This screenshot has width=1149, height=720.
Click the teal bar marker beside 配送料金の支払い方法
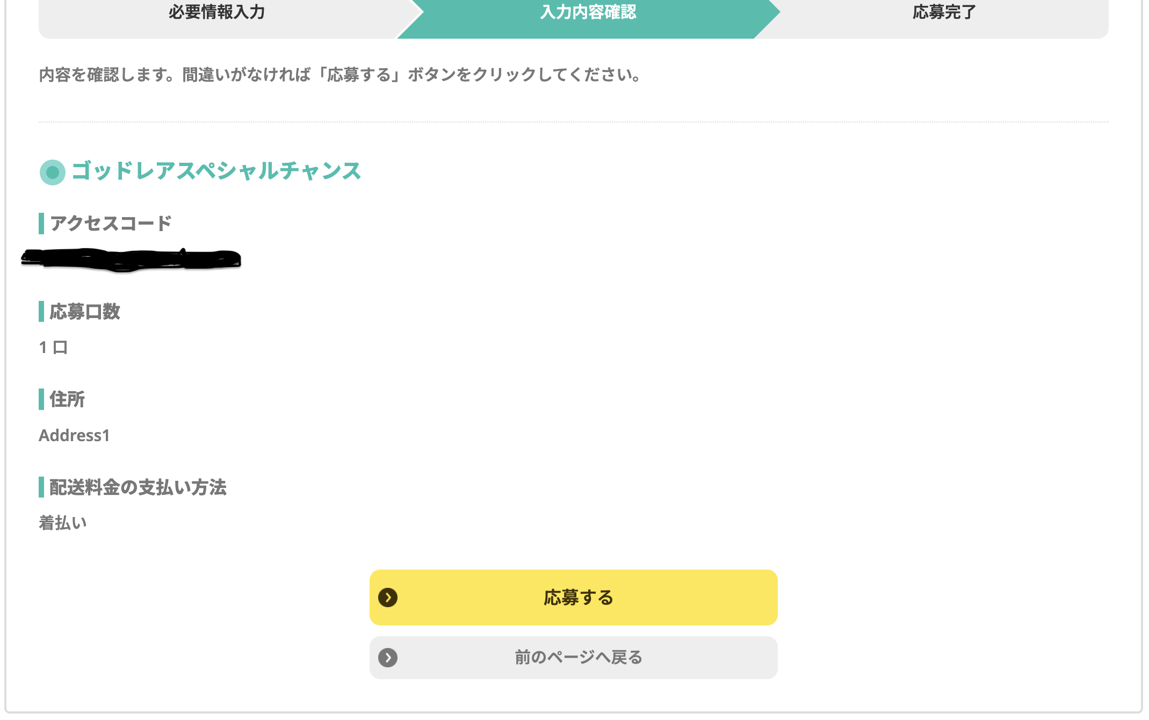41,487
